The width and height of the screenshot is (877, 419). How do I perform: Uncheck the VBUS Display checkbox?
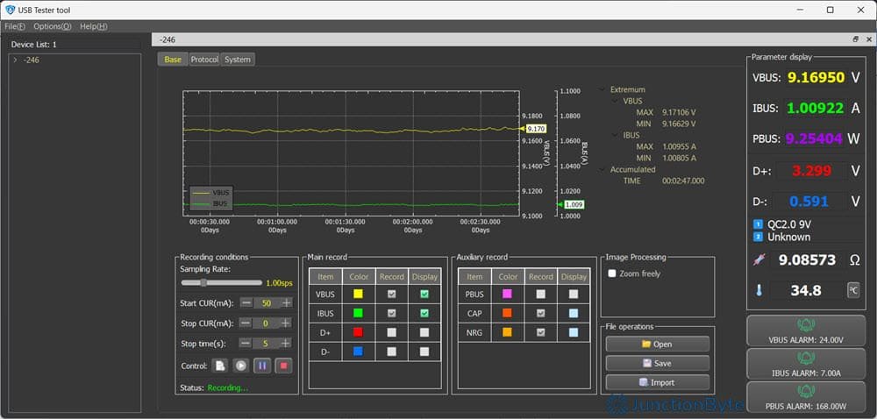(x=424, y=295)
